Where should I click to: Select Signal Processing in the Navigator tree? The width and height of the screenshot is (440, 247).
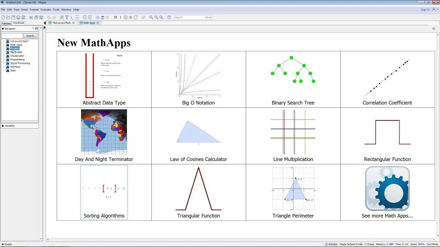(20, 63)
